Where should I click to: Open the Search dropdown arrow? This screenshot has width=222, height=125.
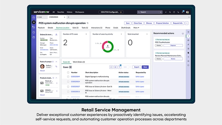[161, 12]
